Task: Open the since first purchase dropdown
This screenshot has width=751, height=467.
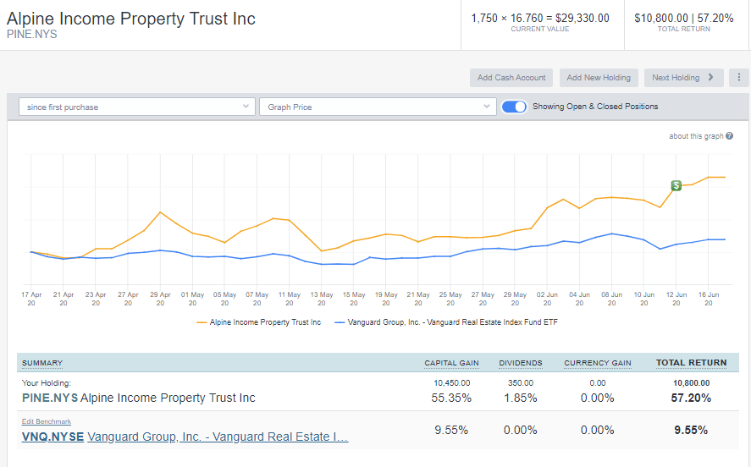Action: pyautogui.click(x=137, y=107)
